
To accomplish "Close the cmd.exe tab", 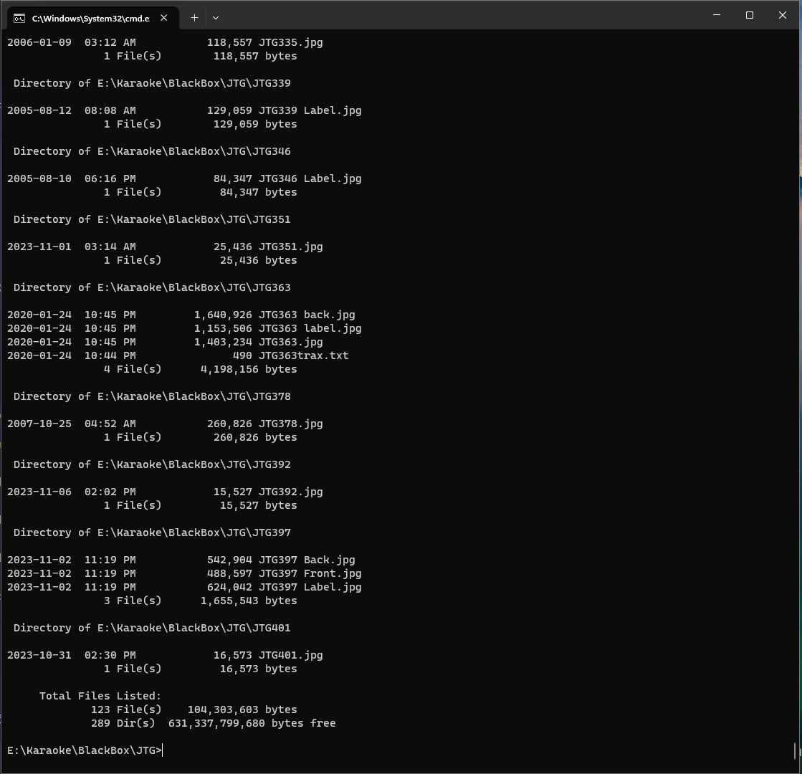I will coord(163,18).
